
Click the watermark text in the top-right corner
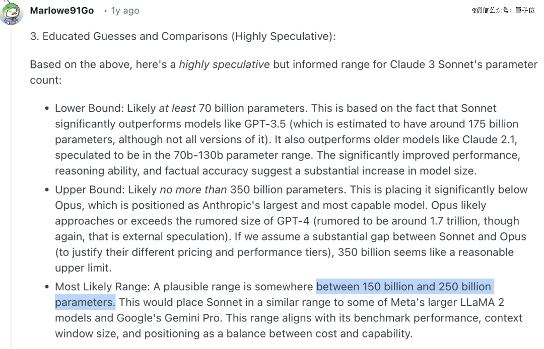503,10
